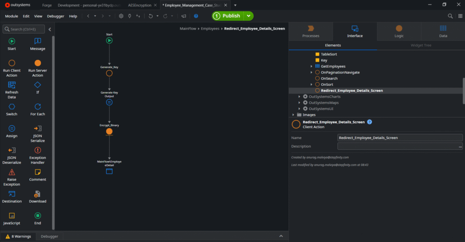Open the AESEncryption module tab
Image resolution: width=465 pixels, height=242 pixels.
click(140, 5)
